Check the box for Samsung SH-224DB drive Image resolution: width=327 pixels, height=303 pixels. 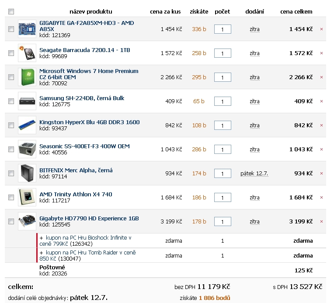click(11, 101)
